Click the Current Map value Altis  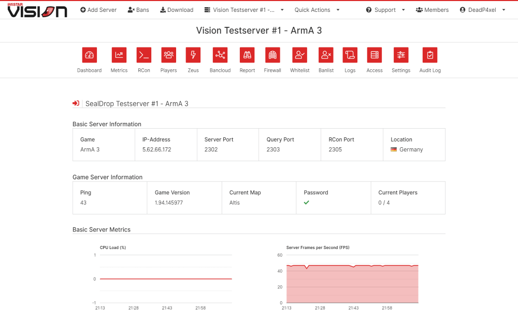click(x=234, y=203)
